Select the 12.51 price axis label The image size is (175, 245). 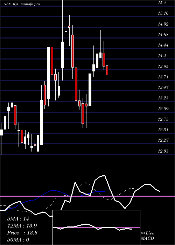[163, 130]
